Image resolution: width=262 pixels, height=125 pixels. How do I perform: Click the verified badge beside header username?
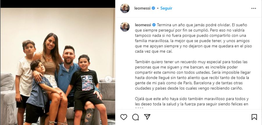[153, 8]
